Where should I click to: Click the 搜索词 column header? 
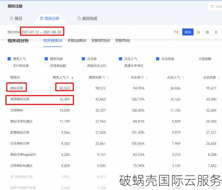click(15, 77)
